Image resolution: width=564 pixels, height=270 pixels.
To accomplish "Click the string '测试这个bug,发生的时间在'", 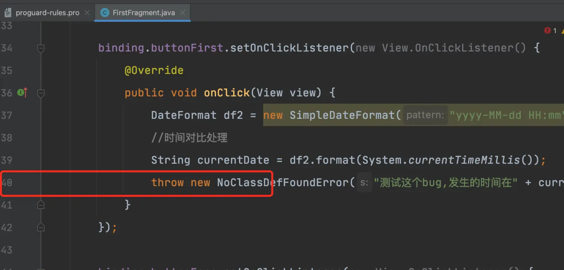I will 445,183.
